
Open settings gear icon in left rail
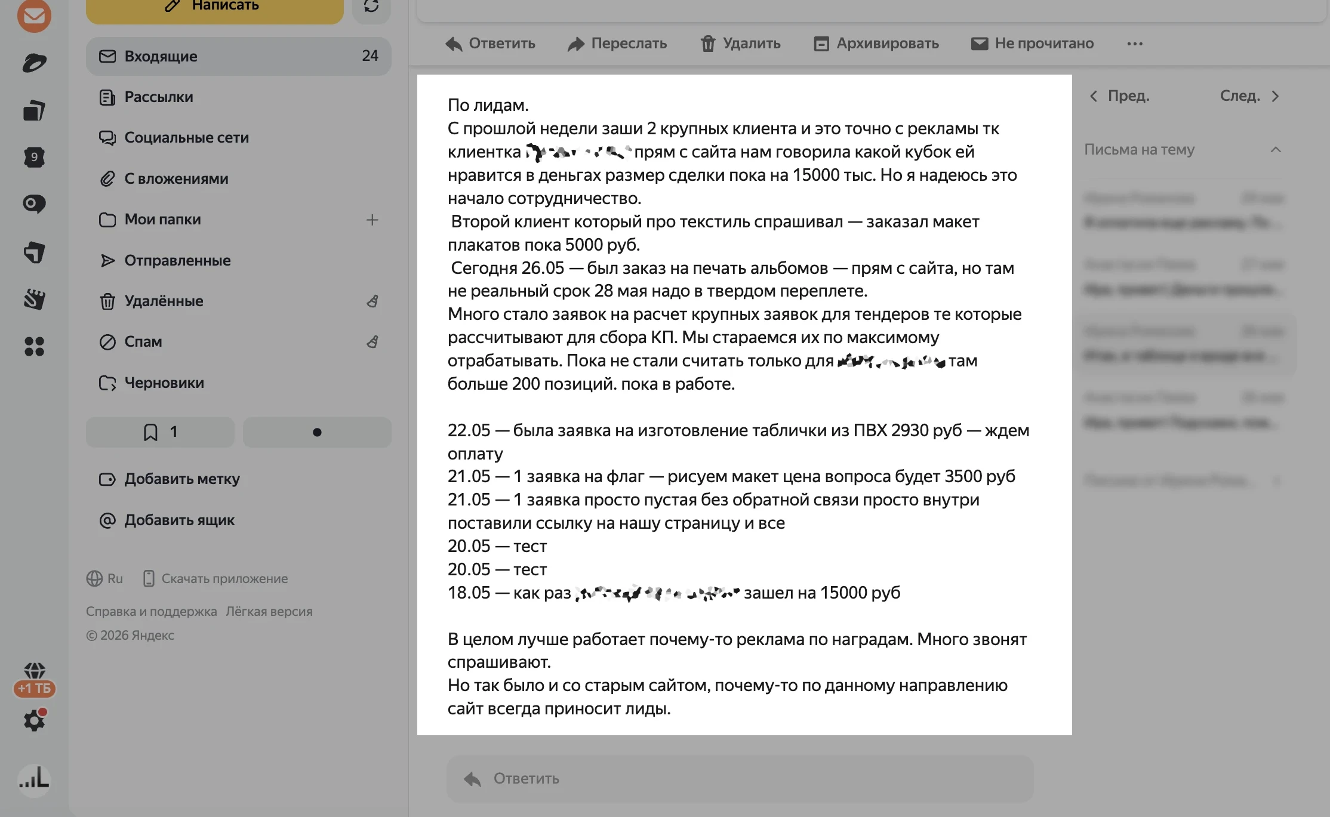pyautogui.click(x=34, y=721)
